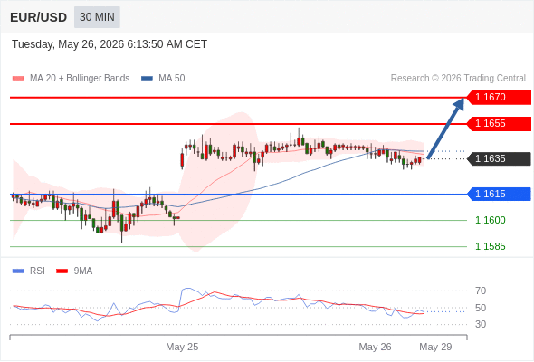Toggle the '9MA' legend label
This screenshot has height=362, width=534.
[83, 271]
